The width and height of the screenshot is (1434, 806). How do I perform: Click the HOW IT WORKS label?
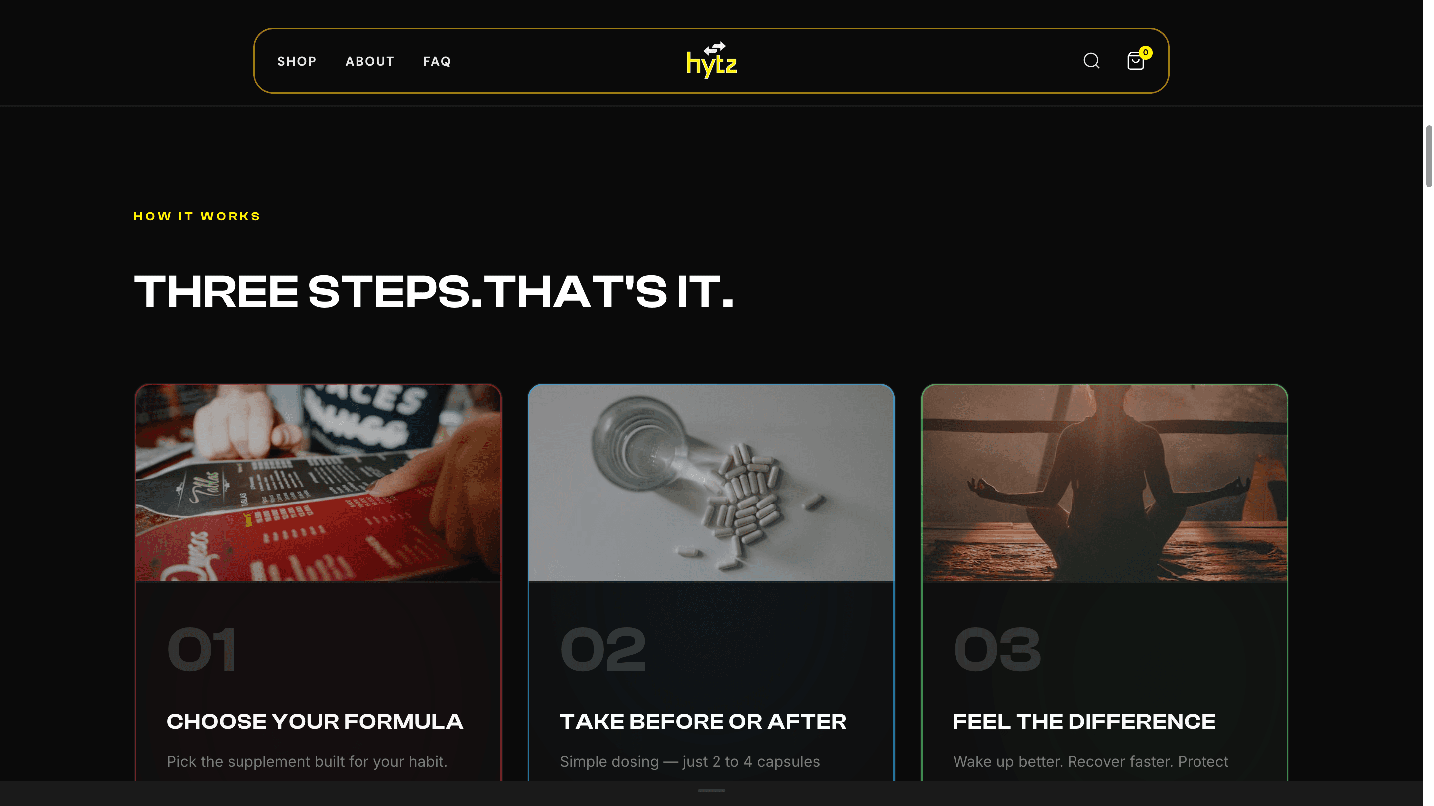click(197, 216)
